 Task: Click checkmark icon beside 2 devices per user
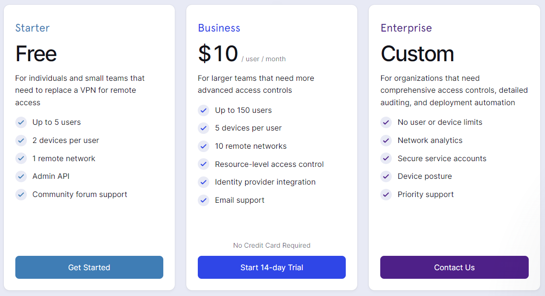[21, 140]
